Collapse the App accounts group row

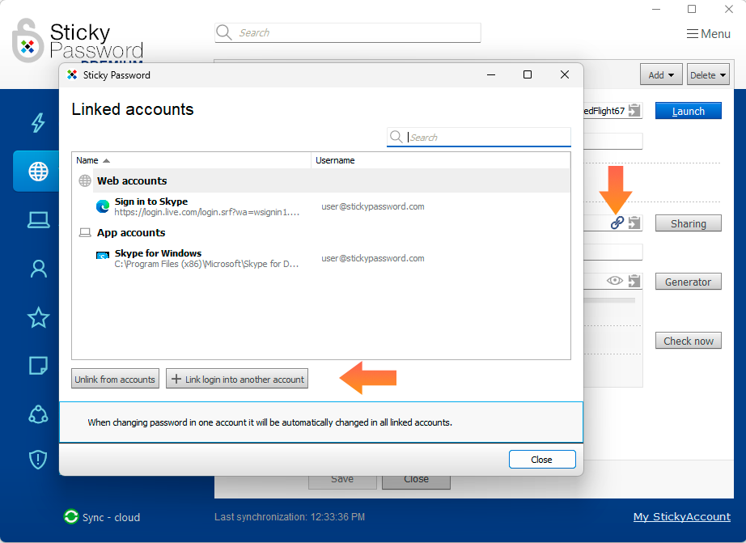tap(321, 233)
